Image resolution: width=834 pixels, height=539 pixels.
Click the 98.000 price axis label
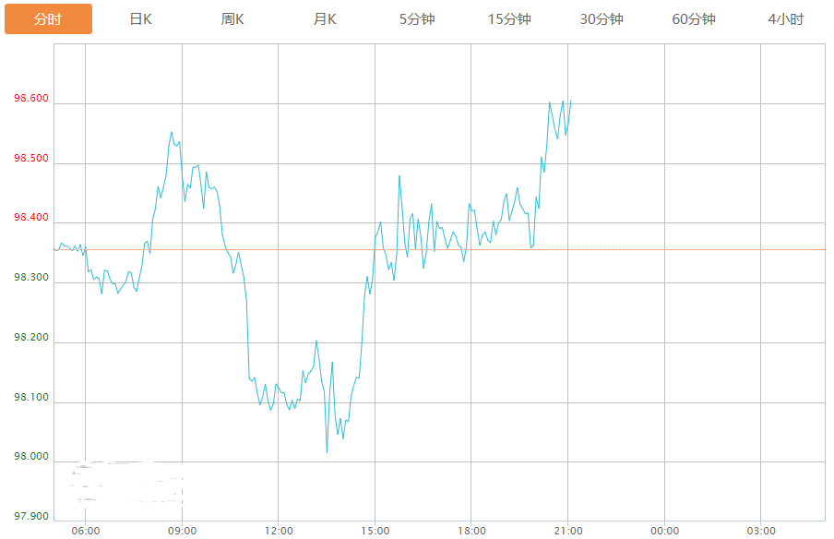point(31,457)
